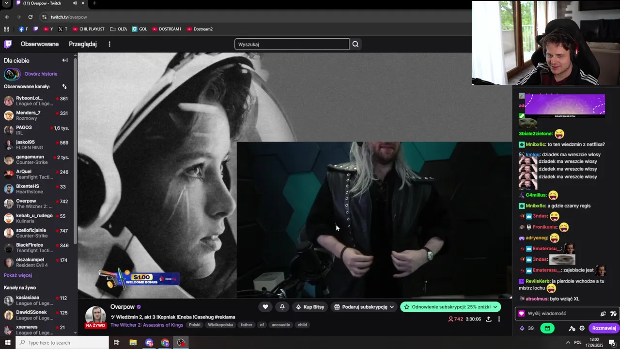Click the Wielkopolska tag
This screenshot has width=620, height=349.
coord(220,325)
